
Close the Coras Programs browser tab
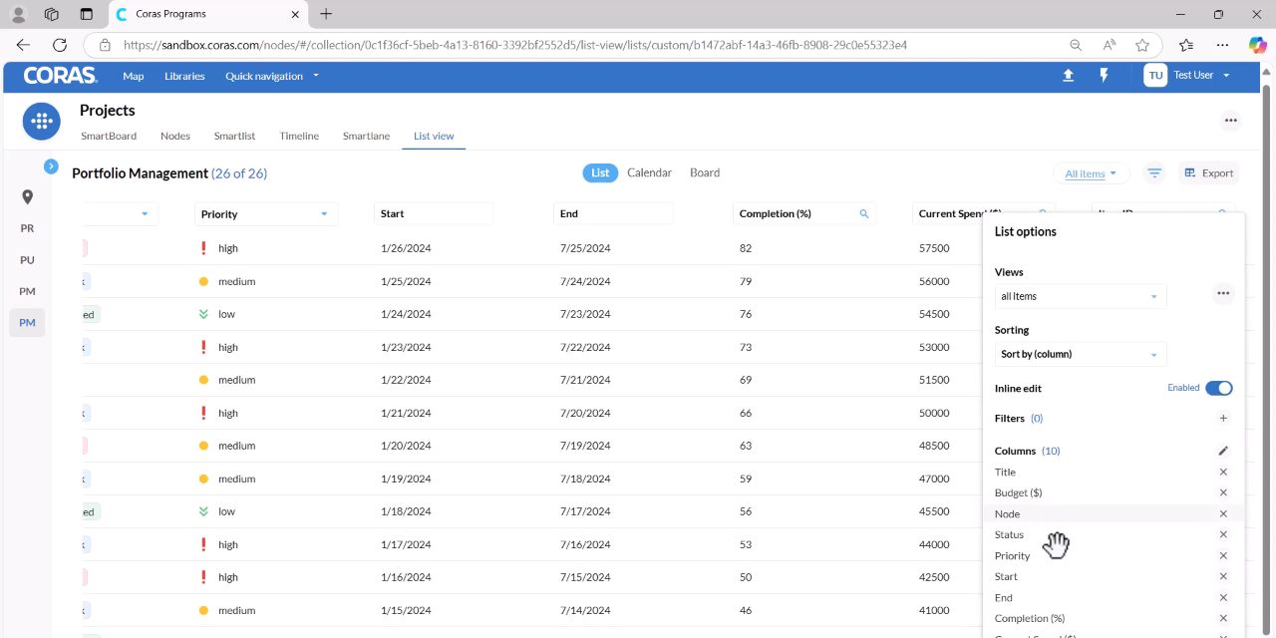295,14
